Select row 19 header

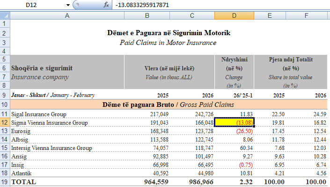coord(5,182)
